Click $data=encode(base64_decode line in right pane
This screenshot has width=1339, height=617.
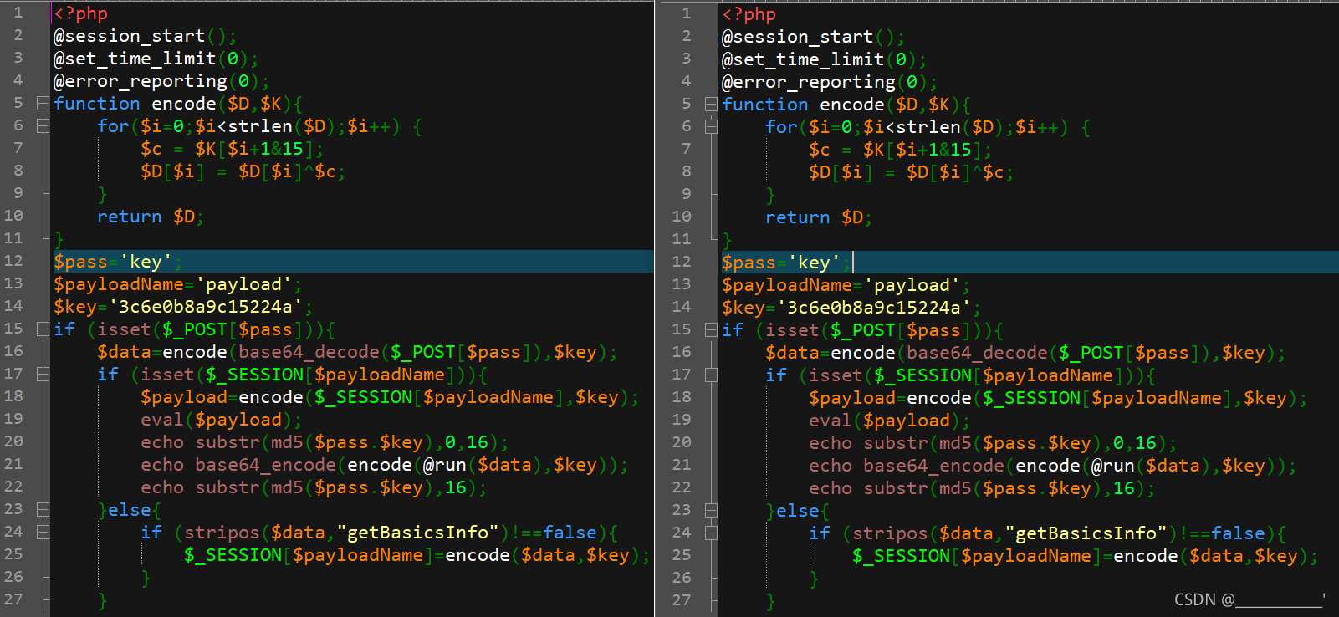coord(1025,353)
